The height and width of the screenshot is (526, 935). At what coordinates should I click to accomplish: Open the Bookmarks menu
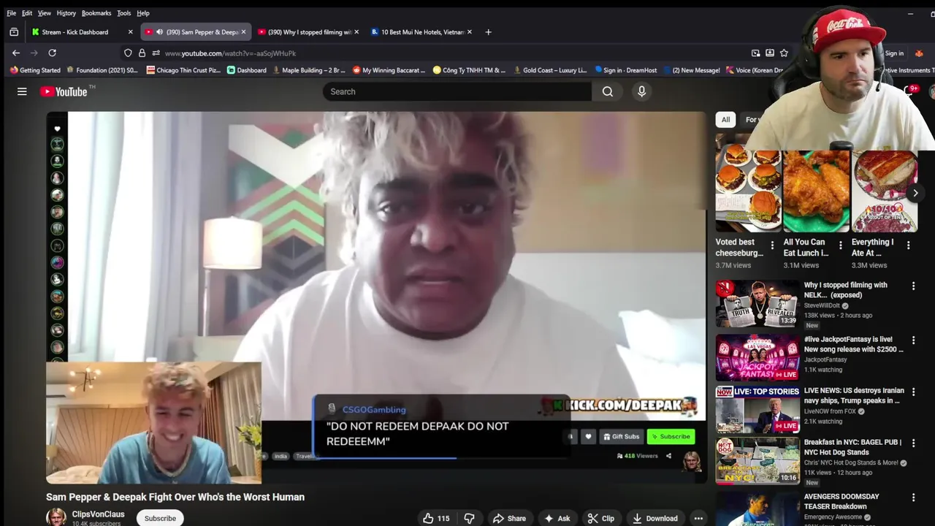tap(96, 13)
